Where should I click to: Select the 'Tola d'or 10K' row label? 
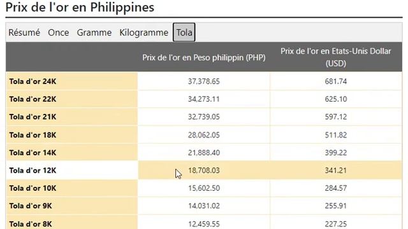pyautogui.click(x=33, y=188)
